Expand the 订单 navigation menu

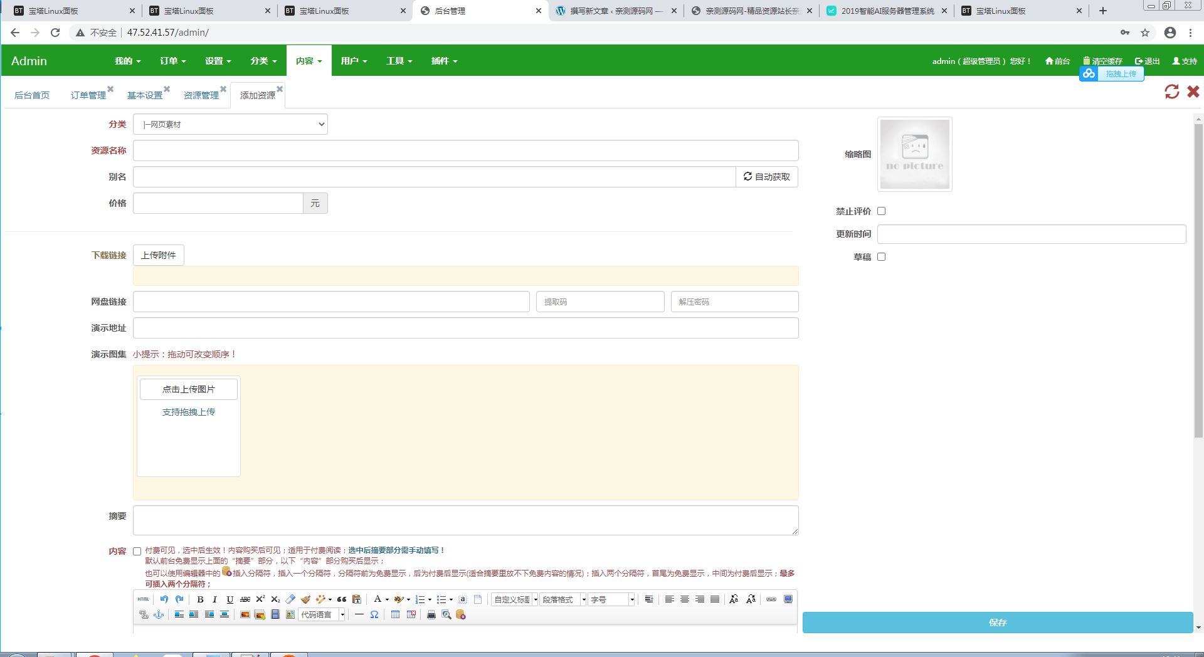(x=172, y=61)
